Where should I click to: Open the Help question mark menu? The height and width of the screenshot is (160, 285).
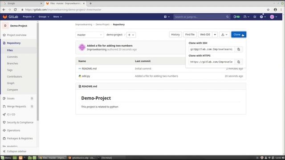pos(263,17)
